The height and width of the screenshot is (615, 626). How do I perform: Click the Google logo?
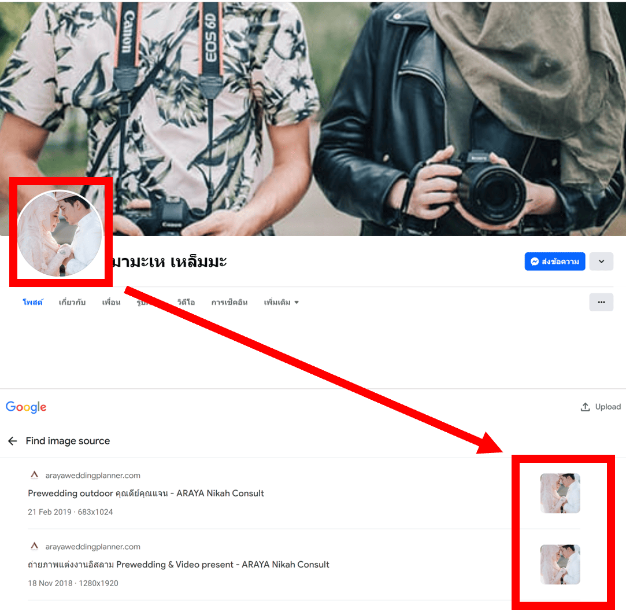pyautogui.click(x=26, y=407)
